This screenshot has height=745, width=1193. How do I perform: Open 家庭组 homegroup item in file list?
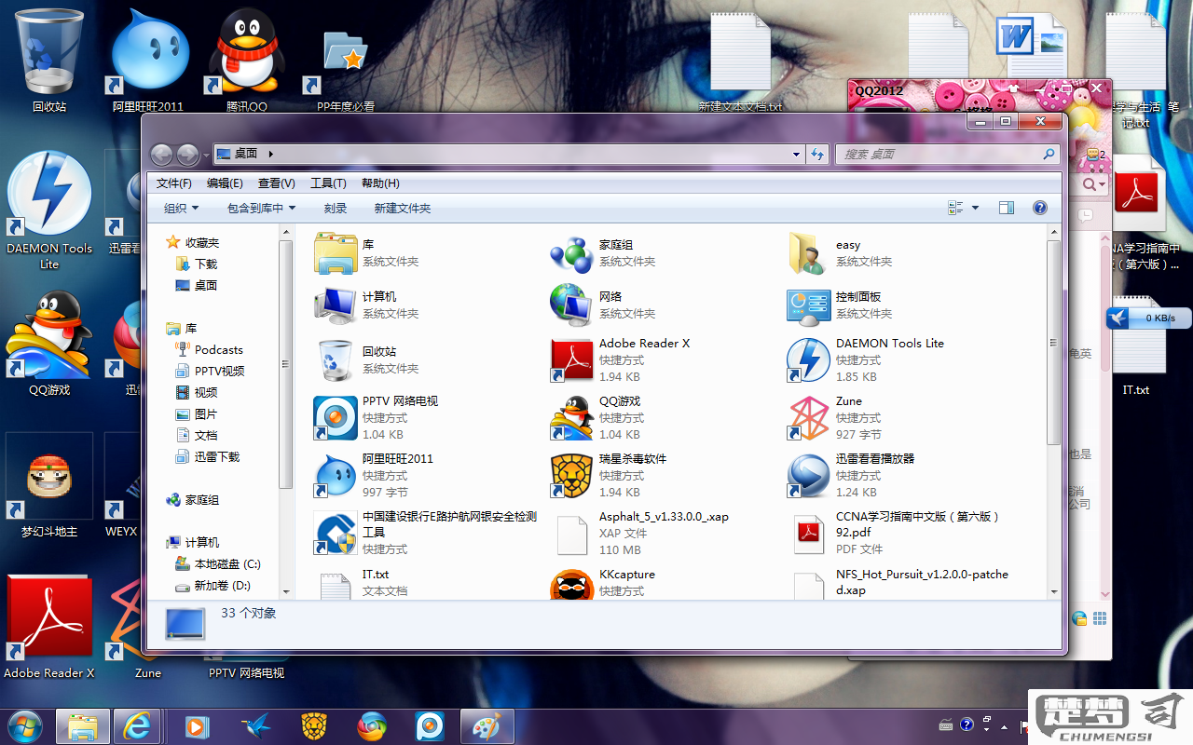[601, 253]
